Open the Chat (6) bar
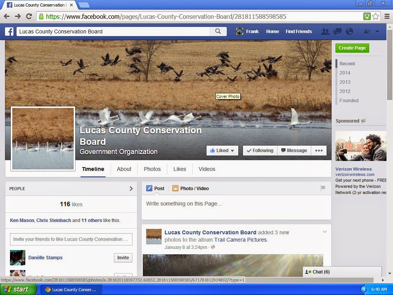Screen dimensions: 393x295 (x=342, y=272)
